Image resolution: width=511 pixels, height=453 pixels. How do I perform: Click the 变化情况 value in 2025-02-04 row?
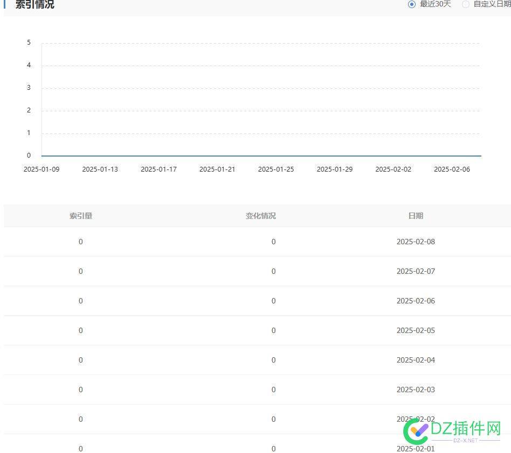(273, 360)
